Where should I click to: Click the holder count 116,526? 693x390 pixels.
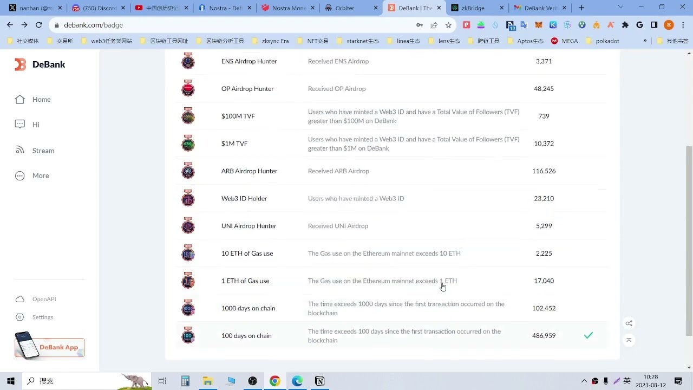click(544, 171)
